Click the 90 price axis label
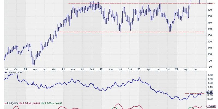 point(210,61)
